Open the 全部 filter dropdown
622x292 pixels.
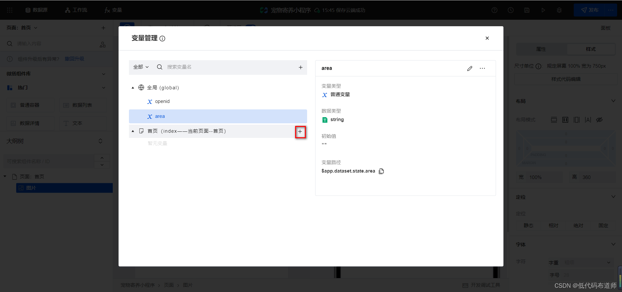(x=141, y=67)
